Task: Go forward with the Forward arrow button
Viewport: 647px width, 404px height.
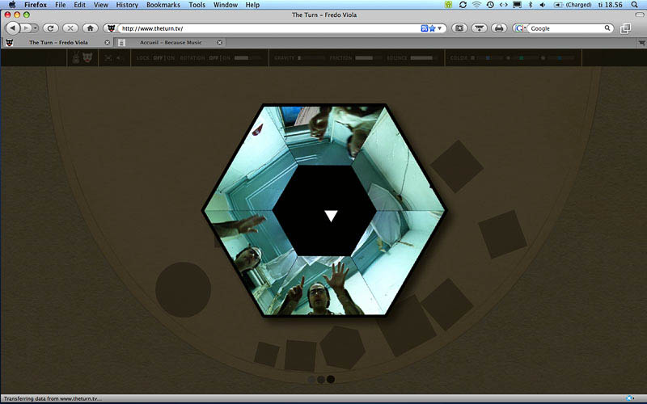Action: coord(26,28)
